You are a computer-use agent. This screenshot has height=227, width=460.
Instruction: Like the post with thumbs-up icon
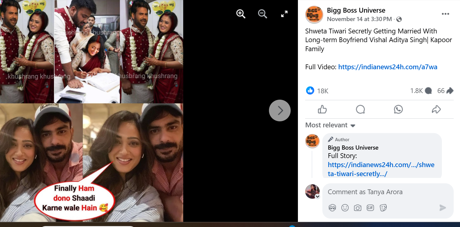(x=322, y=109)
